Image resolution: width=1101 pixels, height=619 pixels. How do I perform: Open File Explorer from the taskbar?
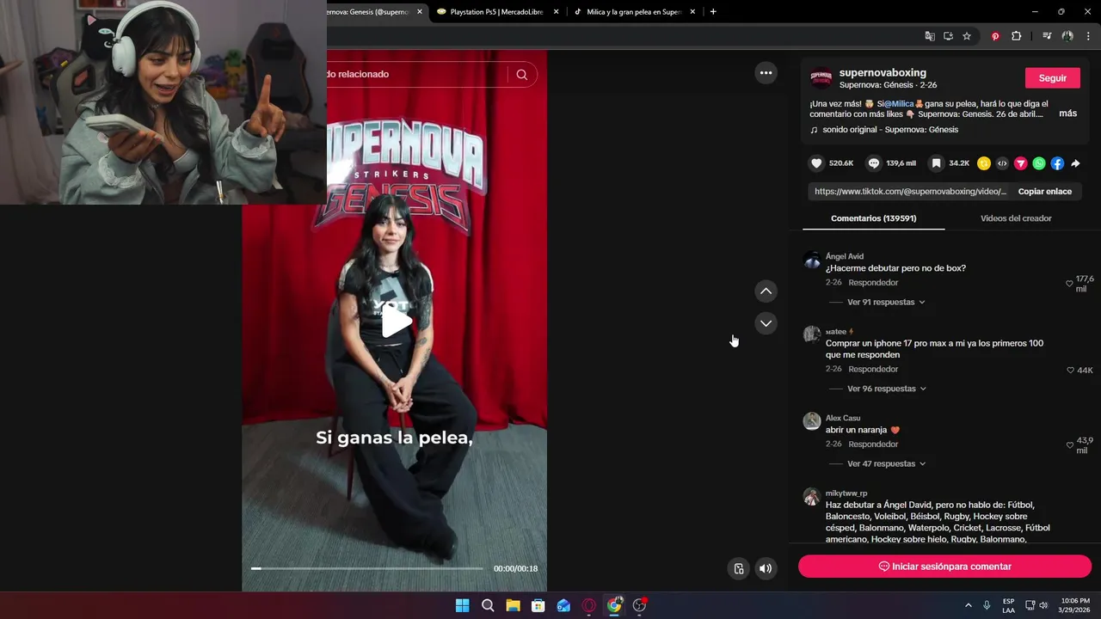click(x=513, y=605)
